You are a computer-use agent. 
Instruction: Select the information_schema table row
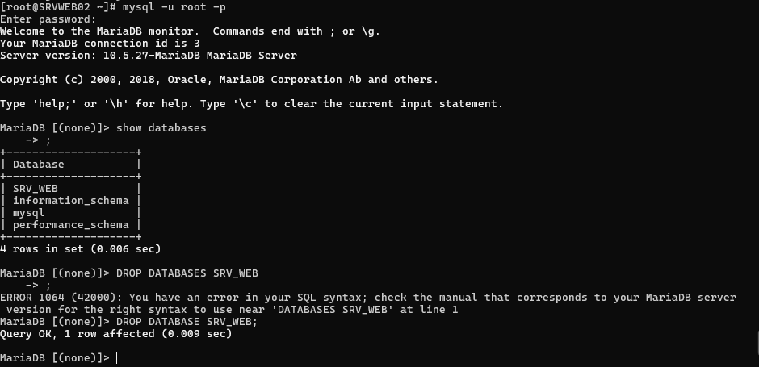click(x=71, y=201)
